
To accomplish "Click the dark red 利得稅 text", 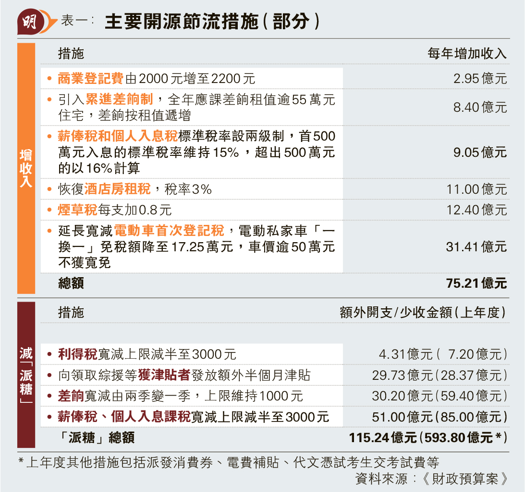I will coord(78,354).
